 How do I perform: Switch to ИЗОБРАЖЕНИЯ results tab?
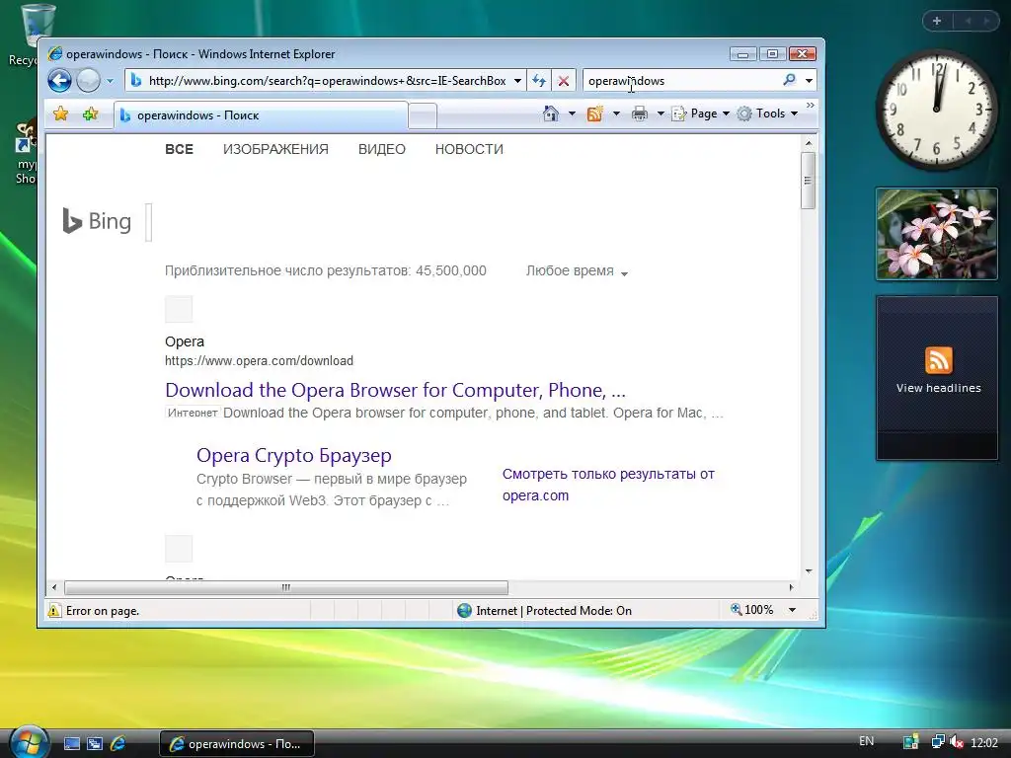point(275,149)
